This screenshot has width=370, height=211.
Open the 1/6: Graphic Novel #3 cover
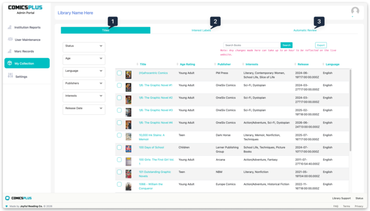tap(128, 112)
